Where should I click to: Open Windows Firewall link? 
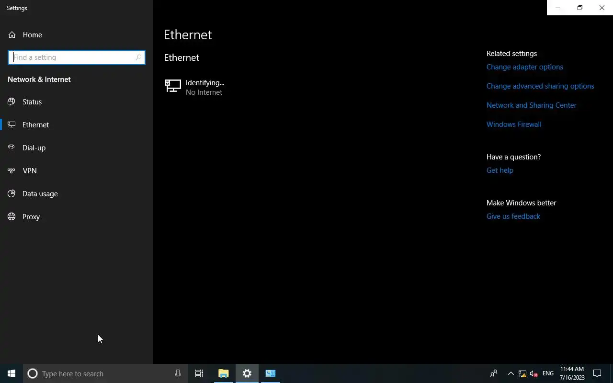(514, 124)
